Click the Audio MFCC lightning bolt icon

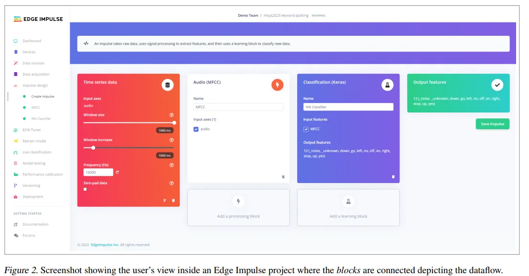click(277, 85)
